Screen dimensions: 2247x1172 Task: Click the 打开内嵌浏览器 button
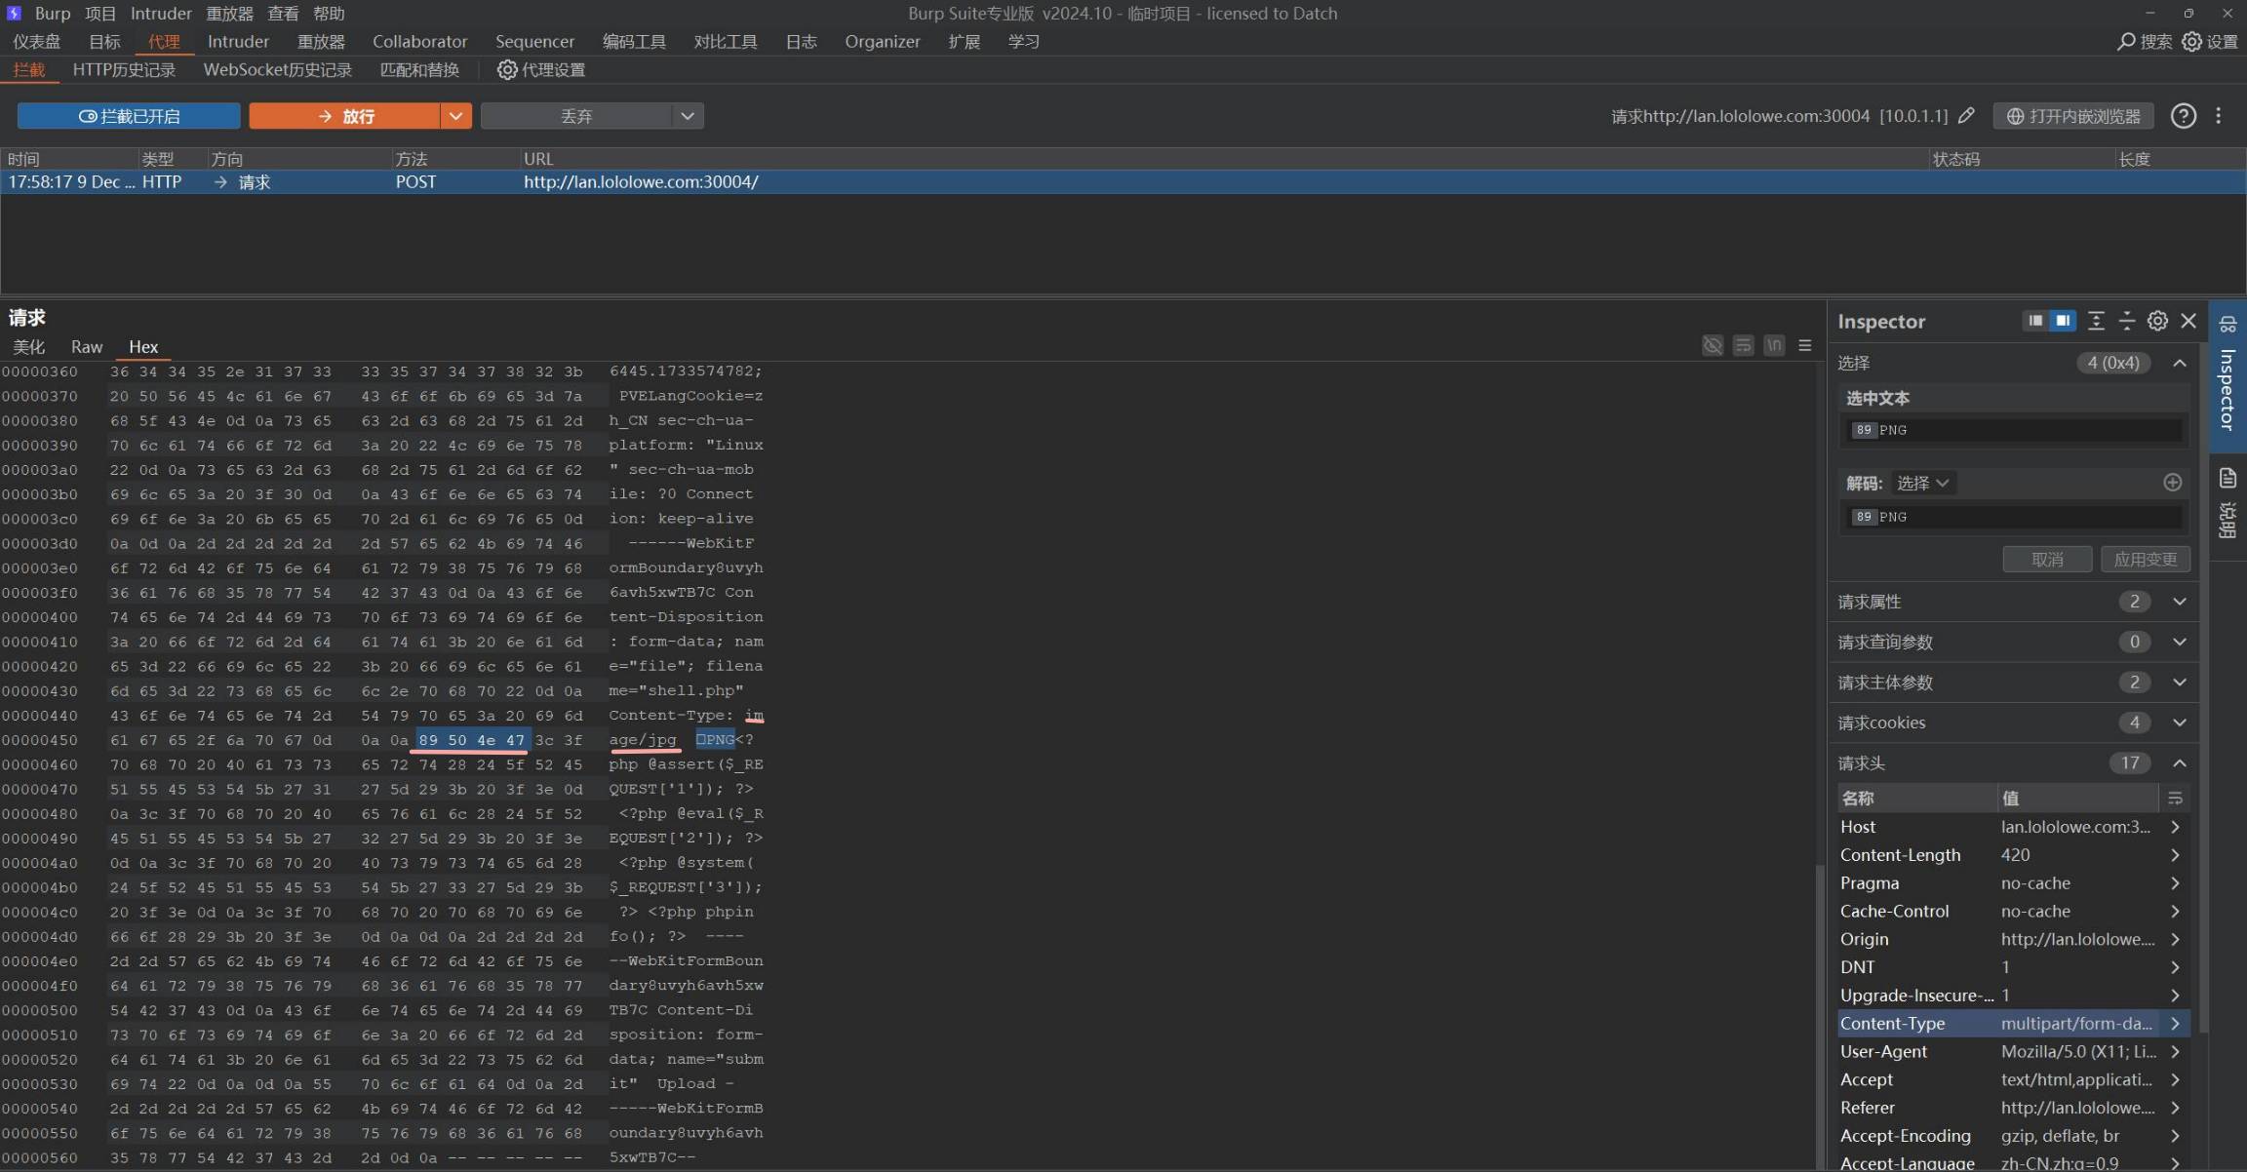tap(2072, 116)
